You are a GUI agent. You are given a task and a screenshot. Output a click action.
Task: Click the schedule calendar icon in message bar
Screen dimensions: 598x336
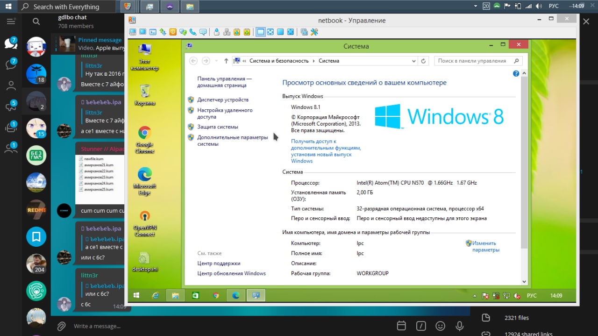pyautogui.click(x=401, y=326)
